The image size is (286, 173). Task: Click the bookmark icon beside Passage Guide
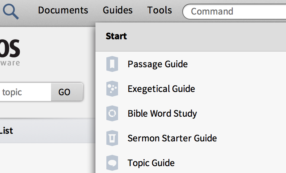point(112,64)
